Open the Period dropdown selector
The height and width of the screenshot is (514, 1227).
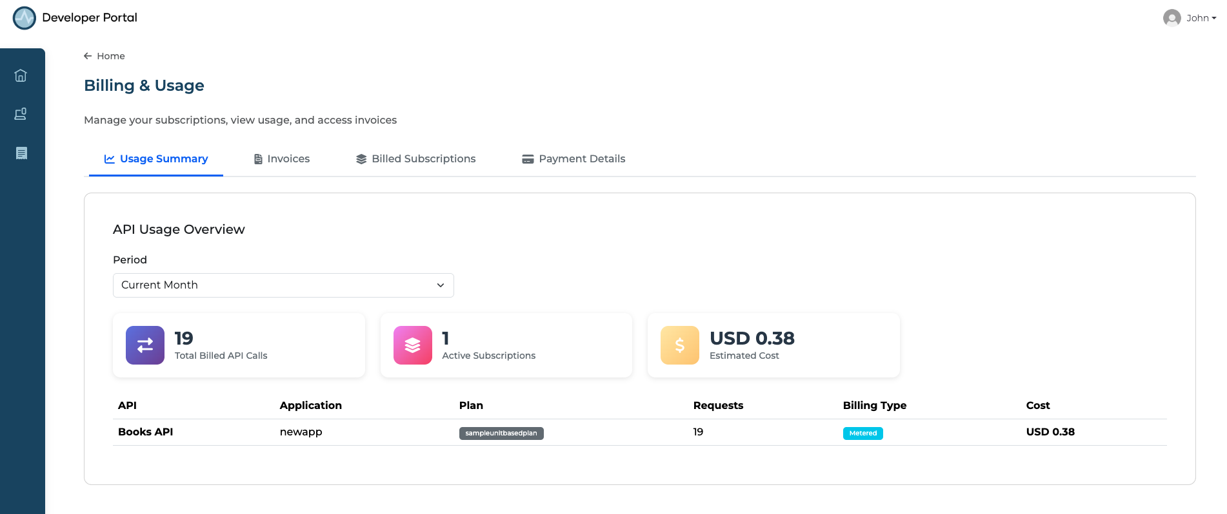coord(283,285)
